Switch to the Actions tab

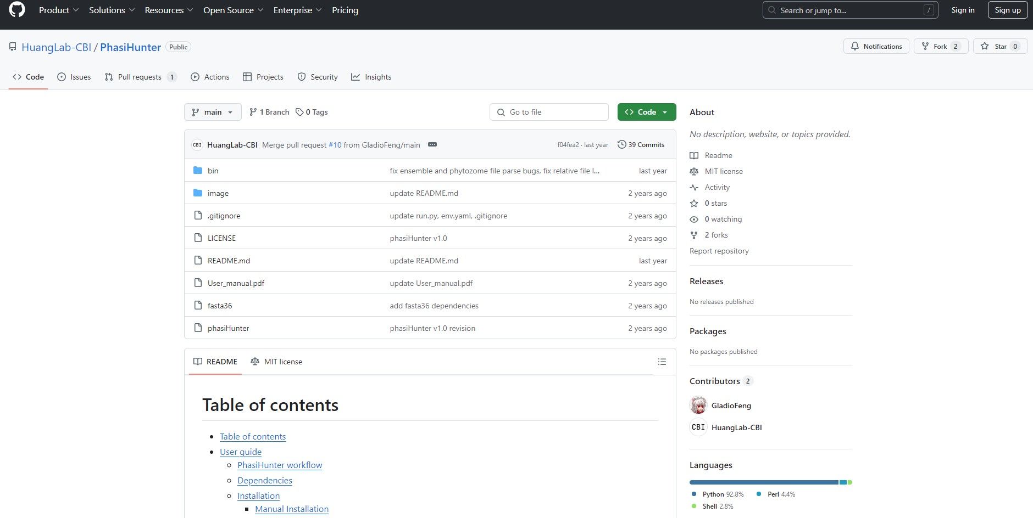210,77
